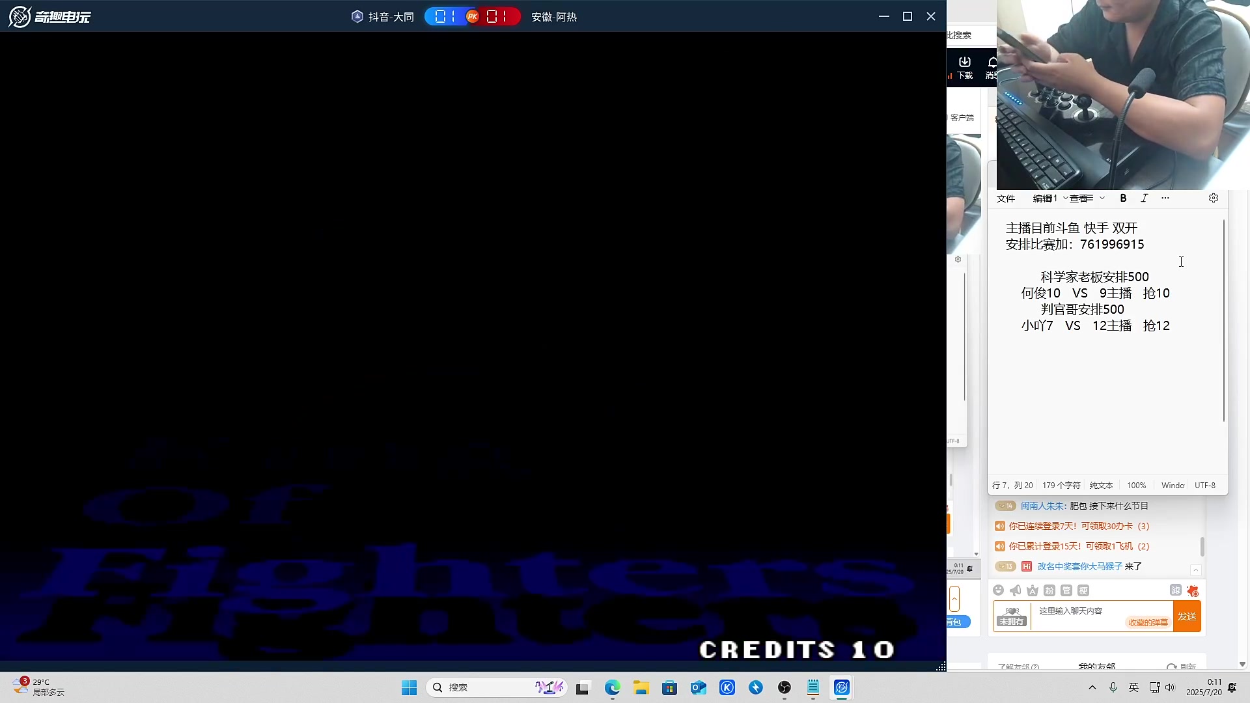1250x703 pixels.
Task: Open the Windows Start menu
Action: click(409, 687)
